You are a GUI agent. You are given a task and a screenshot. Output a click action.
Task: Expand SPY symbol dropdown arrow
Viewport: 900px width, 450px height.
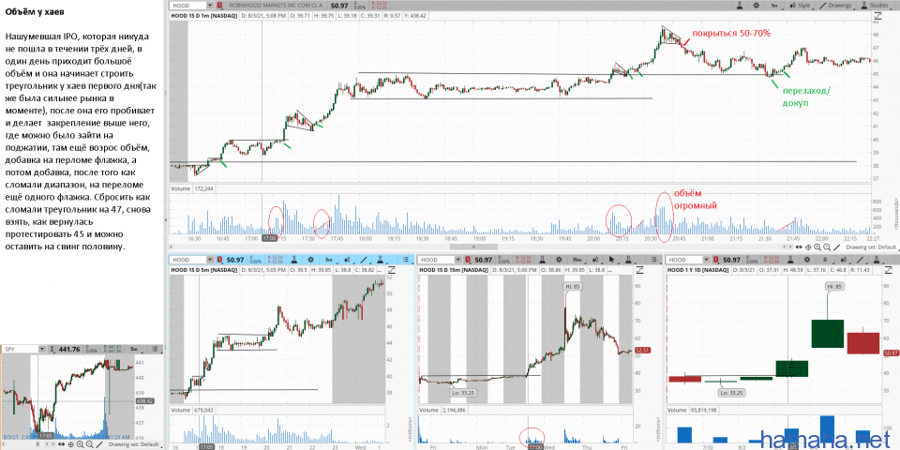pyautogui.click(x=42, y=349)
